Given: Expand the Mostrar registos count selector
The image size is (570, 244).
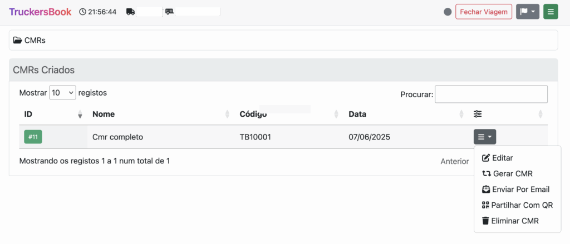Looking at the screenshot, I should (x=62, y=93).
